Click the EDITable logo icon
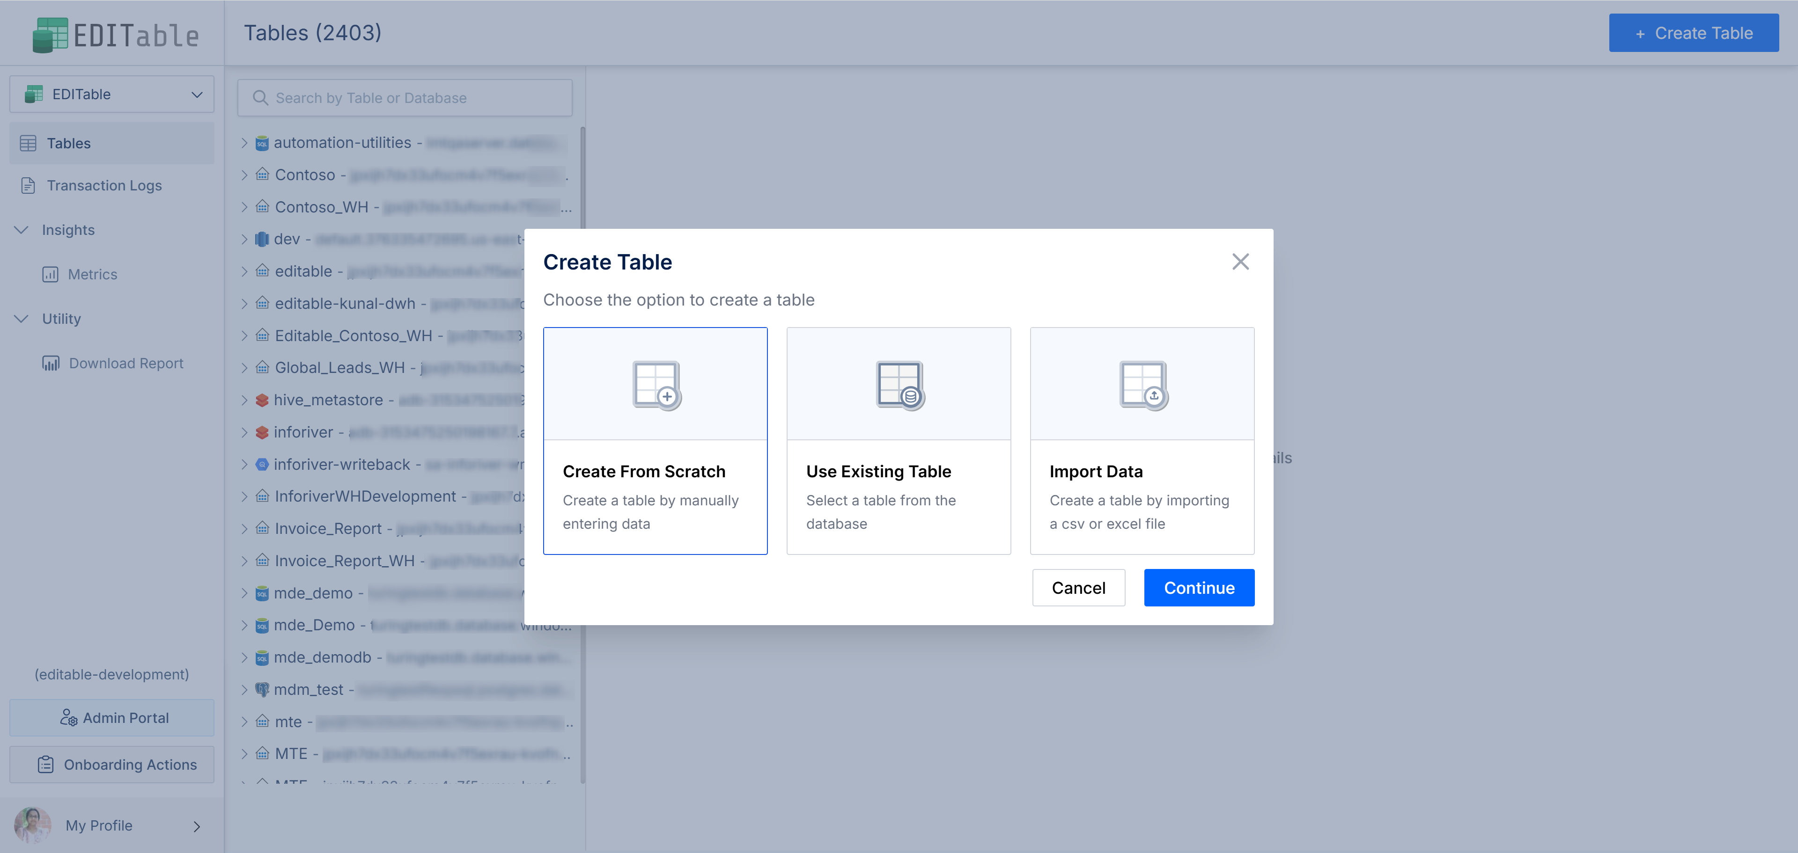Image resolution: width=1798 pixels, height=853 pixels. (50, 35)
